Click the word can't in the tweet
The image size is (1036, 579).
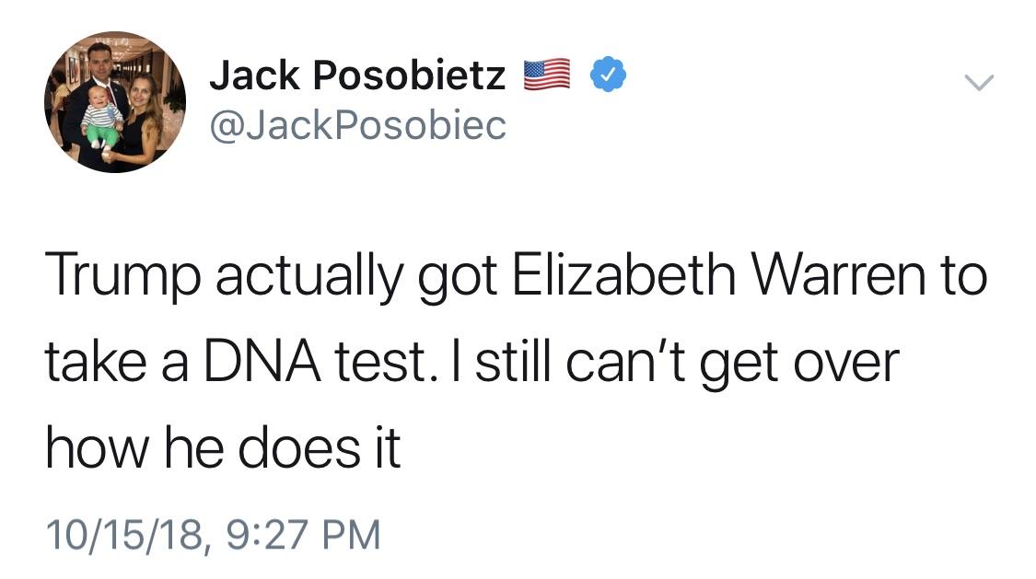tap(625, 363)
